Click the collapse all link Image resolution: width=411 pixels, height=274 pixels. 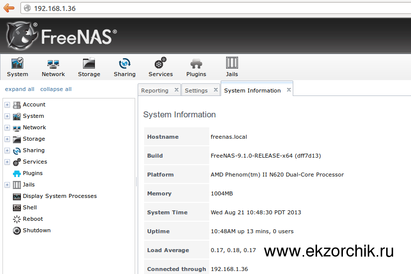56,89
